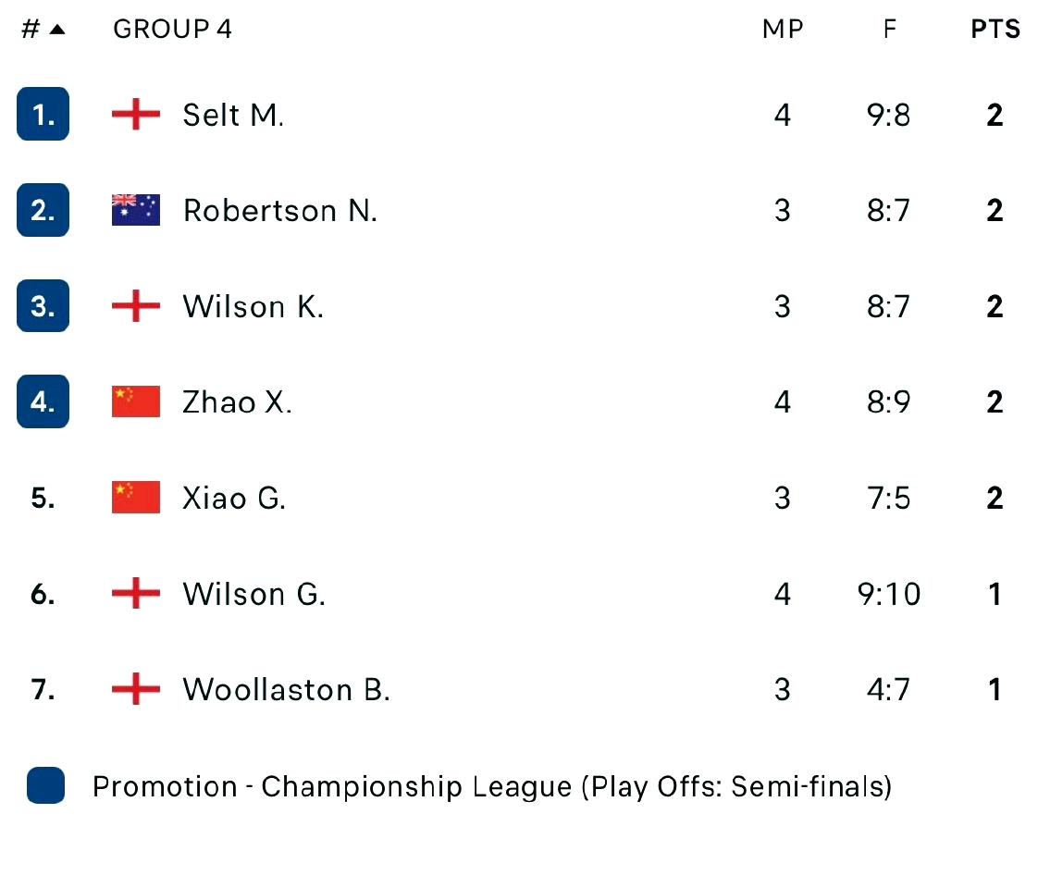1038x888 pixels.
Task: Click the GROUP 4 header
Action: tap(172, 30)
